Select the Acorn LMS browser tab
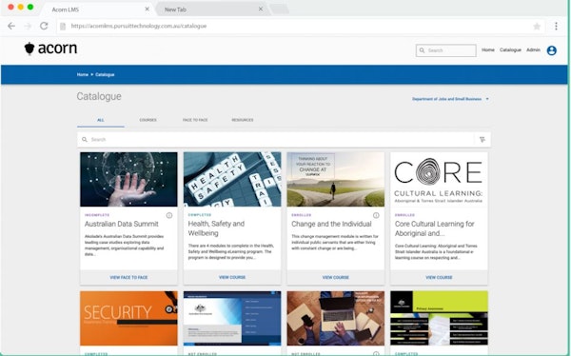Image resolution: width=571 pixels, height=356 pixels. tap(98, 10)
